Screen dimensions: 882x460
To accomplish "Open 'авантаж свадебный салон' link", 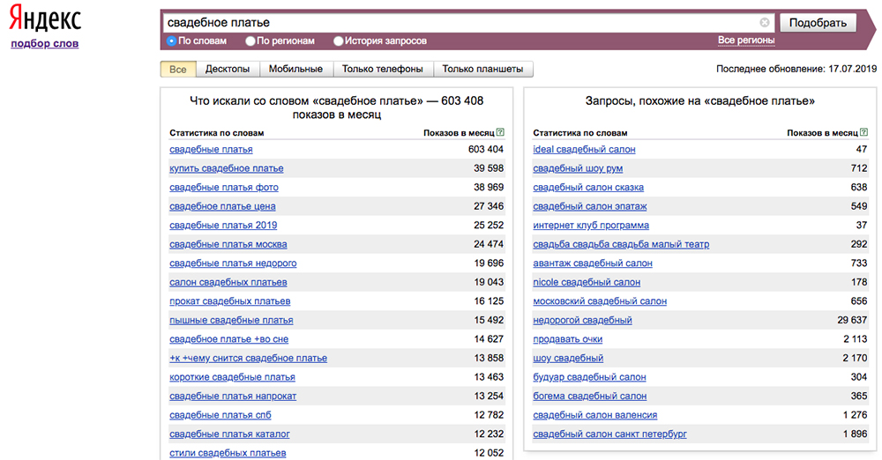I will [593, 263].
